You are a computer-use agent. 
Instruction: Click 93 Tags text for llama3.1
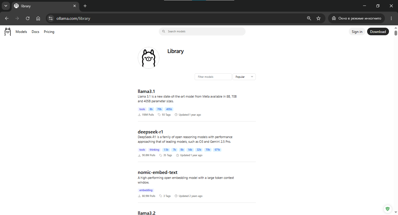[166, 115]
